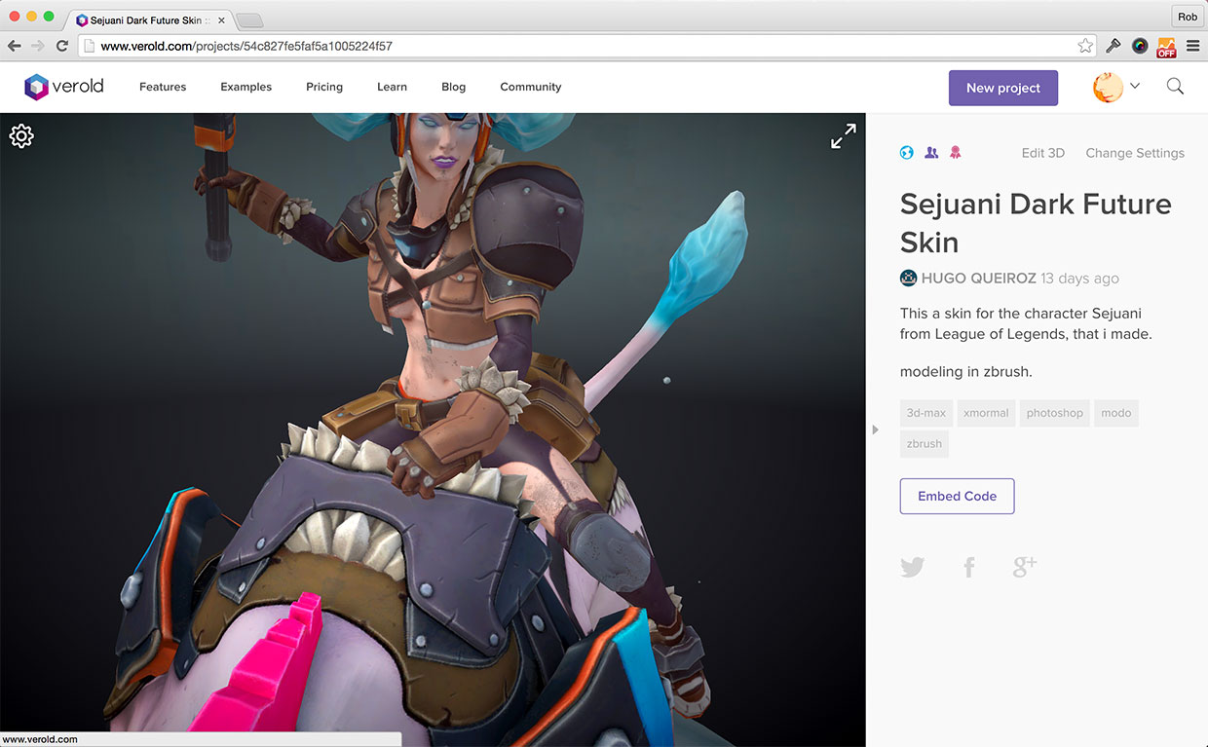Open the viewer settings gear
Viewport: 1208px width, 747px height.
coord(21,136)
